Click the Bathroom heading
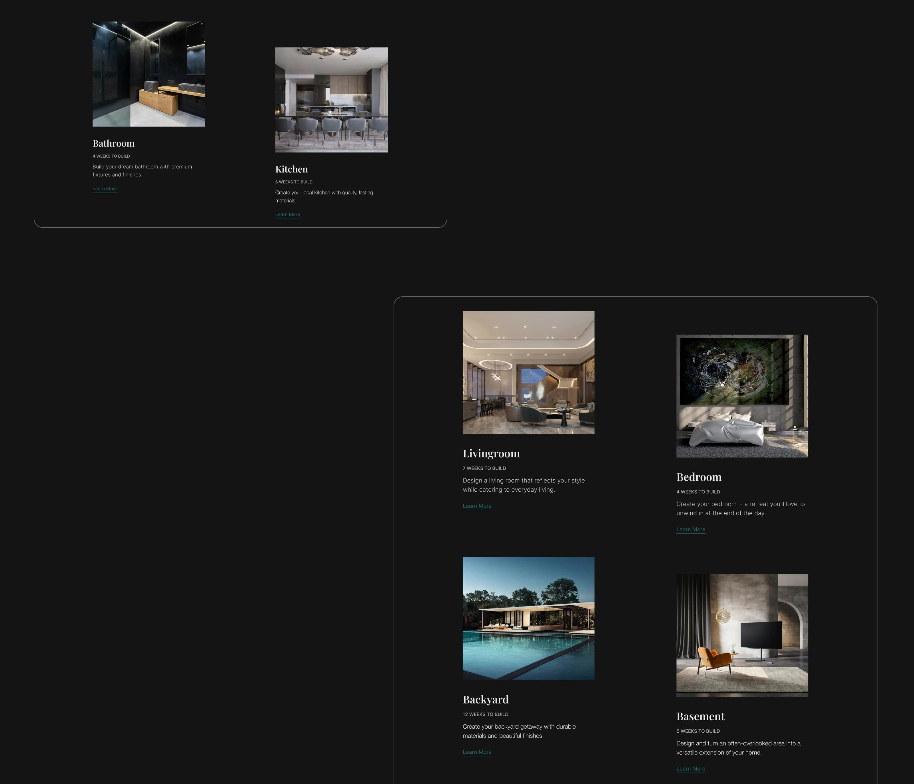914x784 pixels. click(113, 143)
